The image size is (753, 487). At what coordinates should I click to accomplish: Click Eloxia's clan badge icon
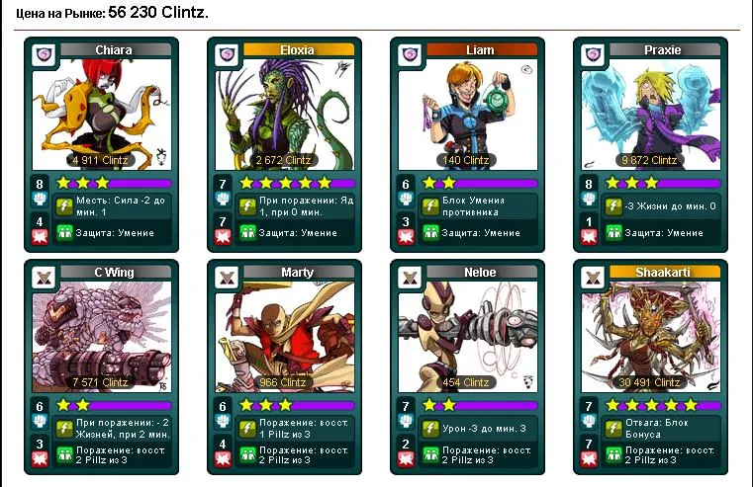tap(228, 55)
